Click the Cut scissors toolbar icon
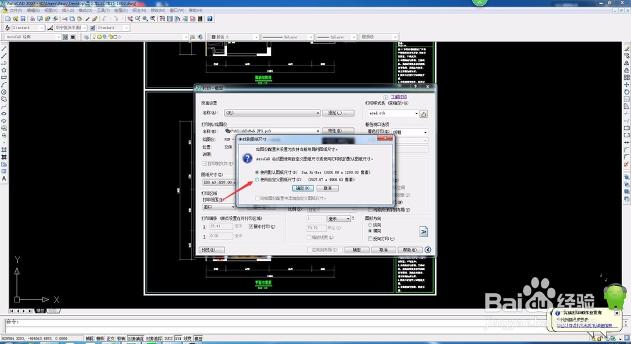The width and height of the screenshot is (631, 344). [x=64, y=18]
